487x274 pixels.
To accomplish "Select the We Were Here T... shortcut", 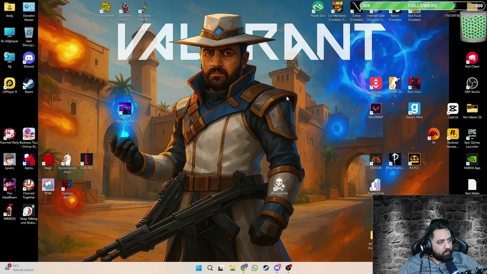I will click(125, 12).
